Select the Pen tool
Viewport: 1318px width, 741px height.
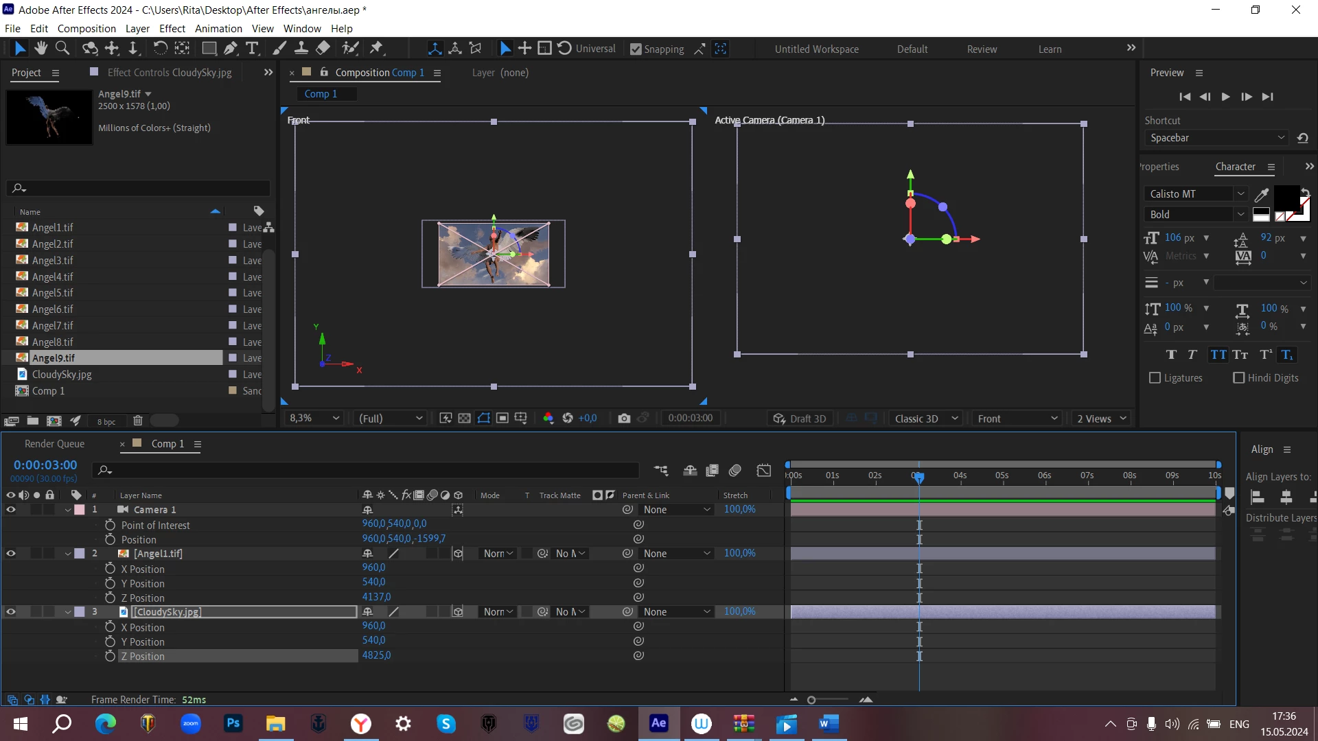click(x=231, y=48)
